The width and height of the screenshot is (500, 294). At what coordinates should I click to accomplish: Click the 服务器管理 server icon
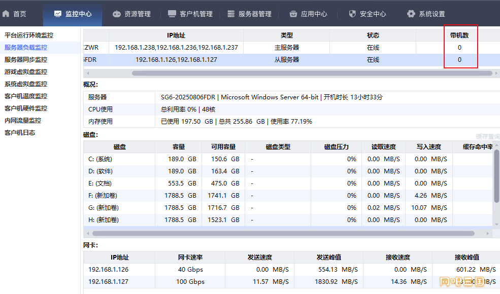coord(231,14)
